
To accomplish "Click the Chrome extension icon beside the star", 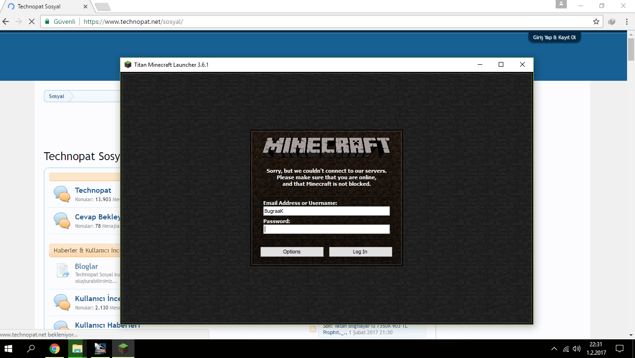I will [612, 21].
